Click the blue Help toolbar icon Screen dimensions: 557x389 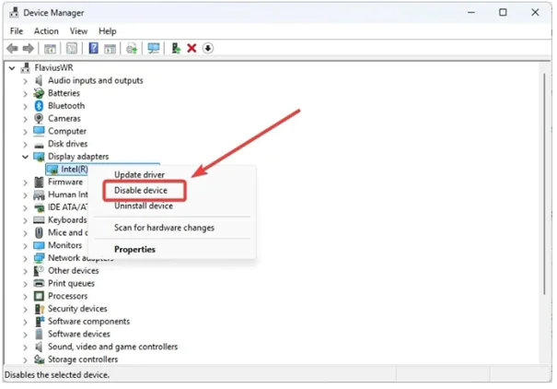click(x=93, y=48)
